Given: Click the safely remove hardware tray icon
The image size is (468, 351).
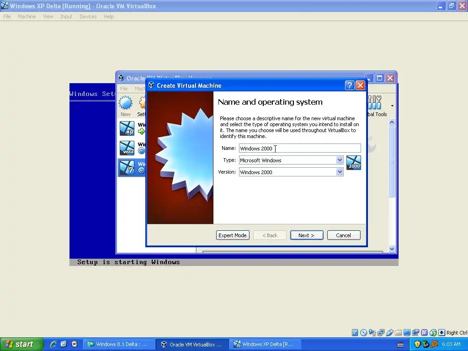Looking at the screenshot, I should point(426,345).
